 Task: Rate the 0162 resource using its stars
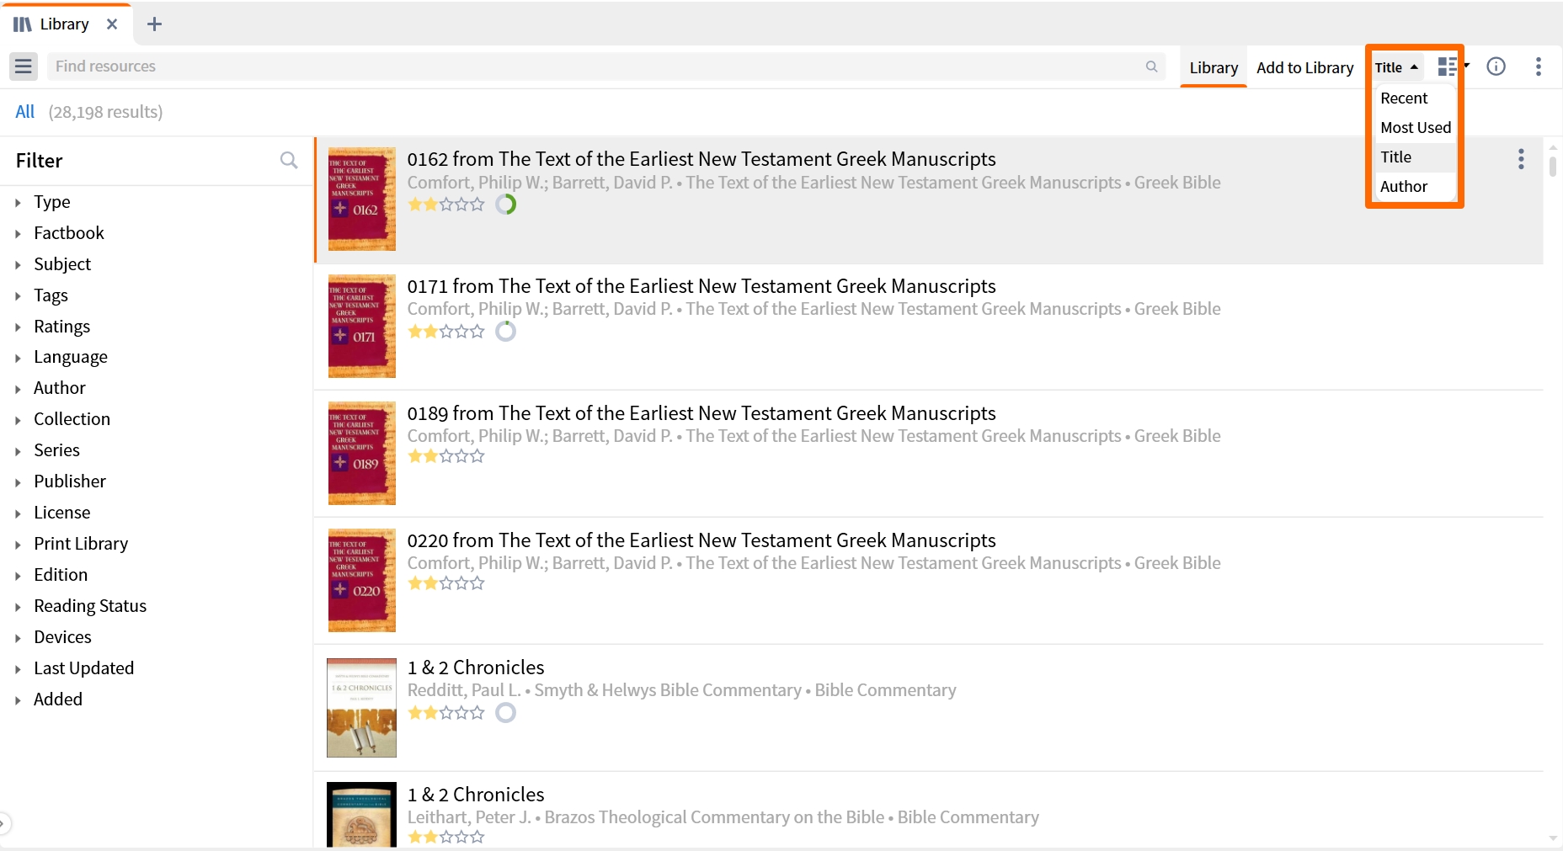(446, 205)
